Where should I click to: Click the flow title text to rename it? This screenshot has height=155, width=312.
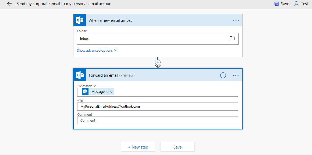pos(65,4)
